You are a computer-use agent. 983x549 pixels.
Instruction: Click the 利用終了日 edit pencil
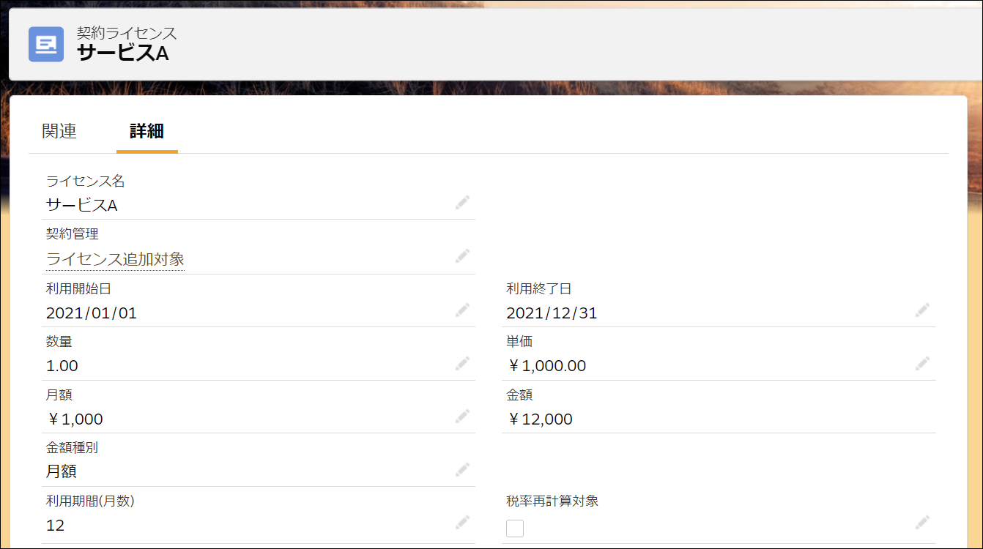[922, 310]
